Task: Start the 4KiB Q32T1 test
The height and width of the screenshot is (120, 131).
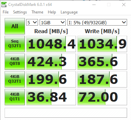Action: 15,79
